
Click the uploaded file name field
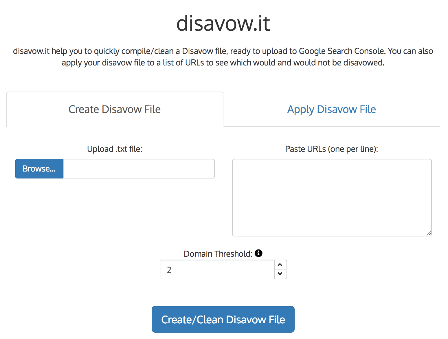(139, 169)
